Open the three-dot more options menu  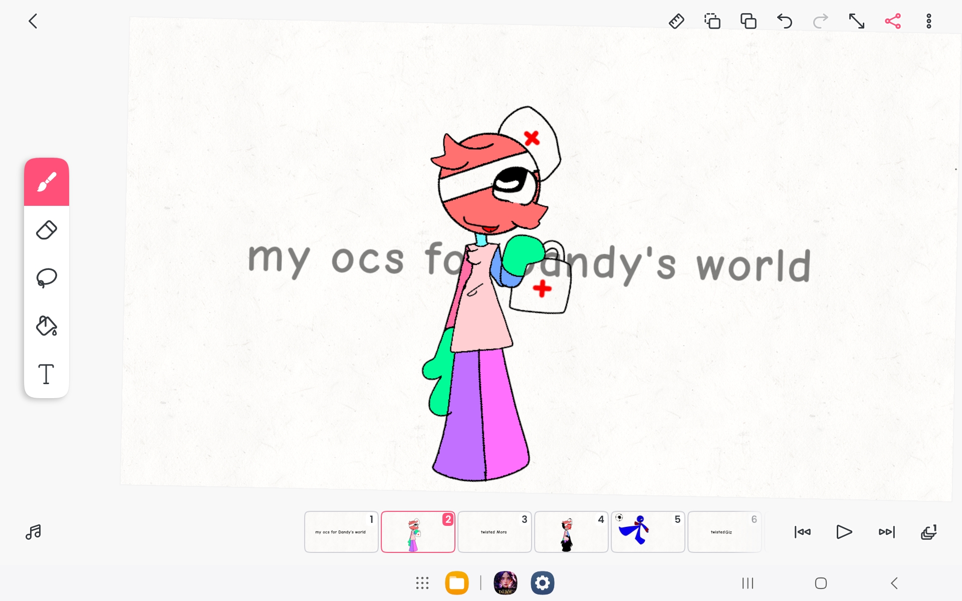[x=928, y=21]
